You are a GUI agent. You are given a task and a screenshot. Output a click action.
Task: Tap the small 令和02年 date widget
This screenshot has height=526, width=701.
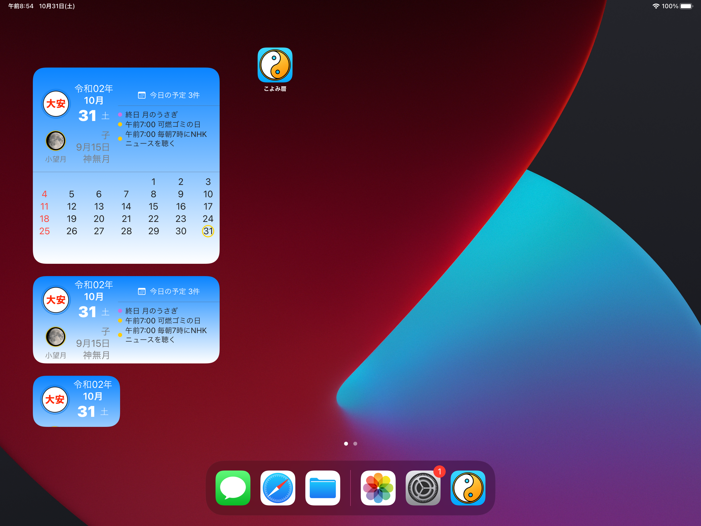coord(76,401)
